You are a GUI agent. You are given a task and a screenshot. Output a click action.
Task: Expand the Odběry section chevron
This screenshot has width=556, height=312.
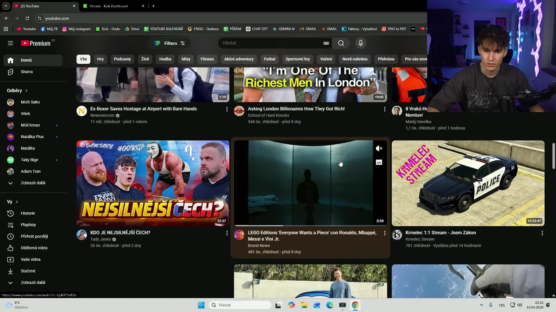pyautogui.click(x=26, y=91)
